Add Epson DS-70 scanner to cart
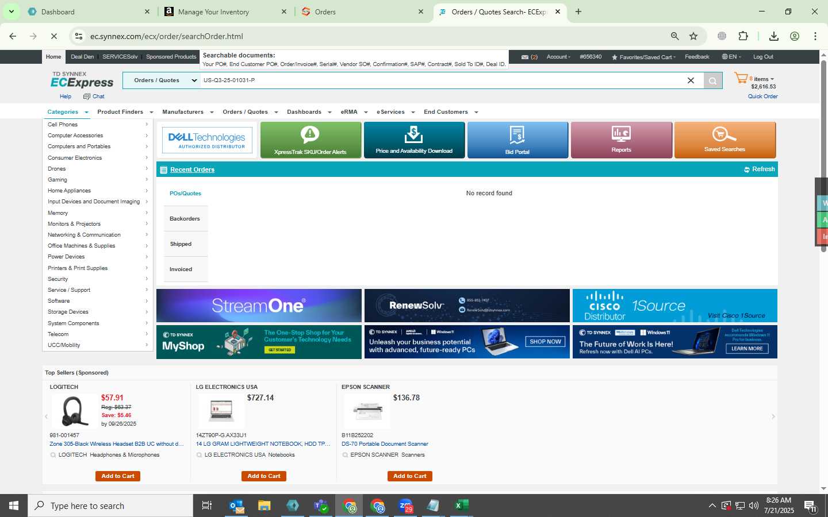 coord(410,476)
